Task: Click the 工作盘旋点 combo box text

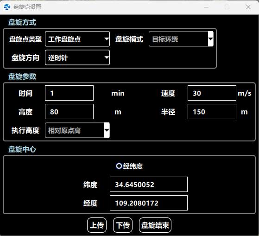Action: pyautogui.click(x=64, y=39)
